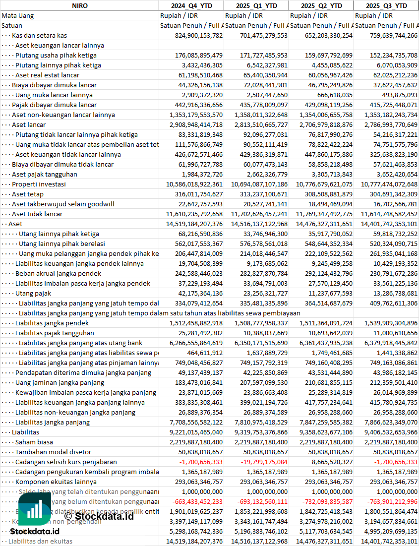Viewport: 419px width, 546px height.
Task: Select Biaya dibayar dimuka lancar label
Action: [x=55, y=85]
